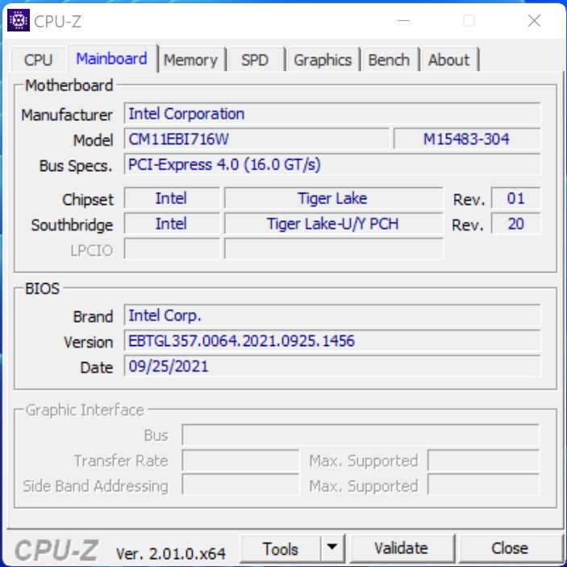Viewport: 567px width, 567px height.
Task: Click Max. Supported field beside Side Band Addressing
Action: [483, 486]
